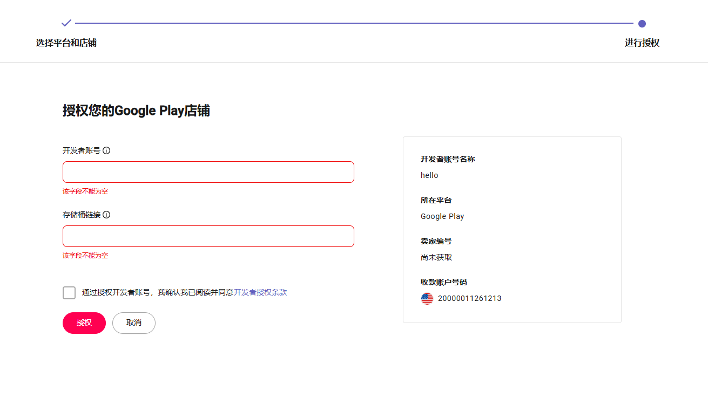This screenshot has height=398, width=708.
Task: Focus the 存储桶链接 input field
Action: [208, 236]
